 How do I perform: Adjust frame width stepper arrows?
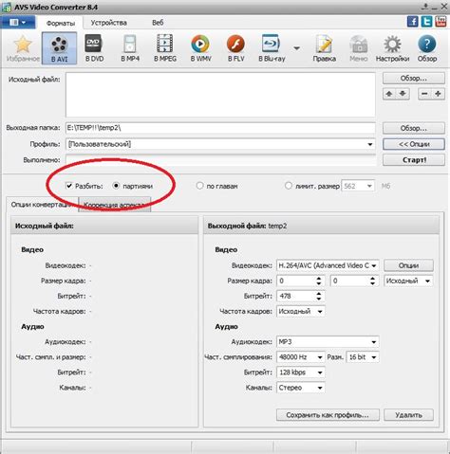pos(319,281)
